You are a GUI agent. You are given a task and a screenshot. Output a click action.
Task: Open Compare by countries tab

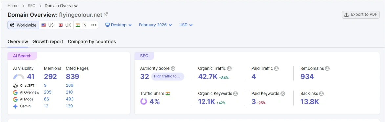click(92, 41)
